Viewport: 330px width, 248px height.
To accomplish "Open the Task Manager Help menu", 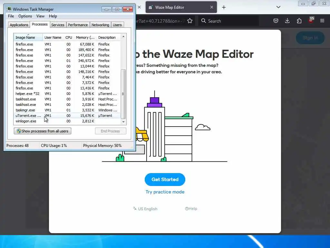I will tap(53, 16).
